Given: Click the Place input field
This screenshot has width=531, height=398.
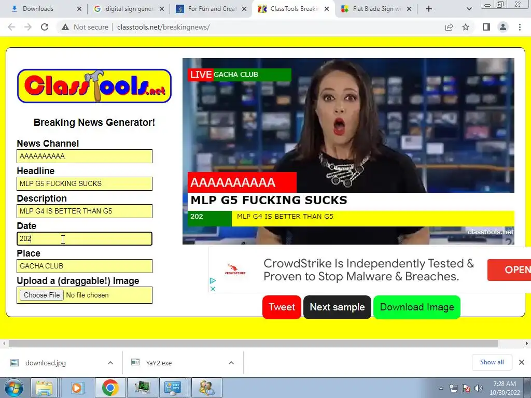Looking at the screenshot, I should click(85, 266).
